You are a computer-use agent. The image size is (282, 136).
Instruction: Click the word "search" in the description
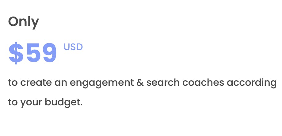[x=163, y=82]
